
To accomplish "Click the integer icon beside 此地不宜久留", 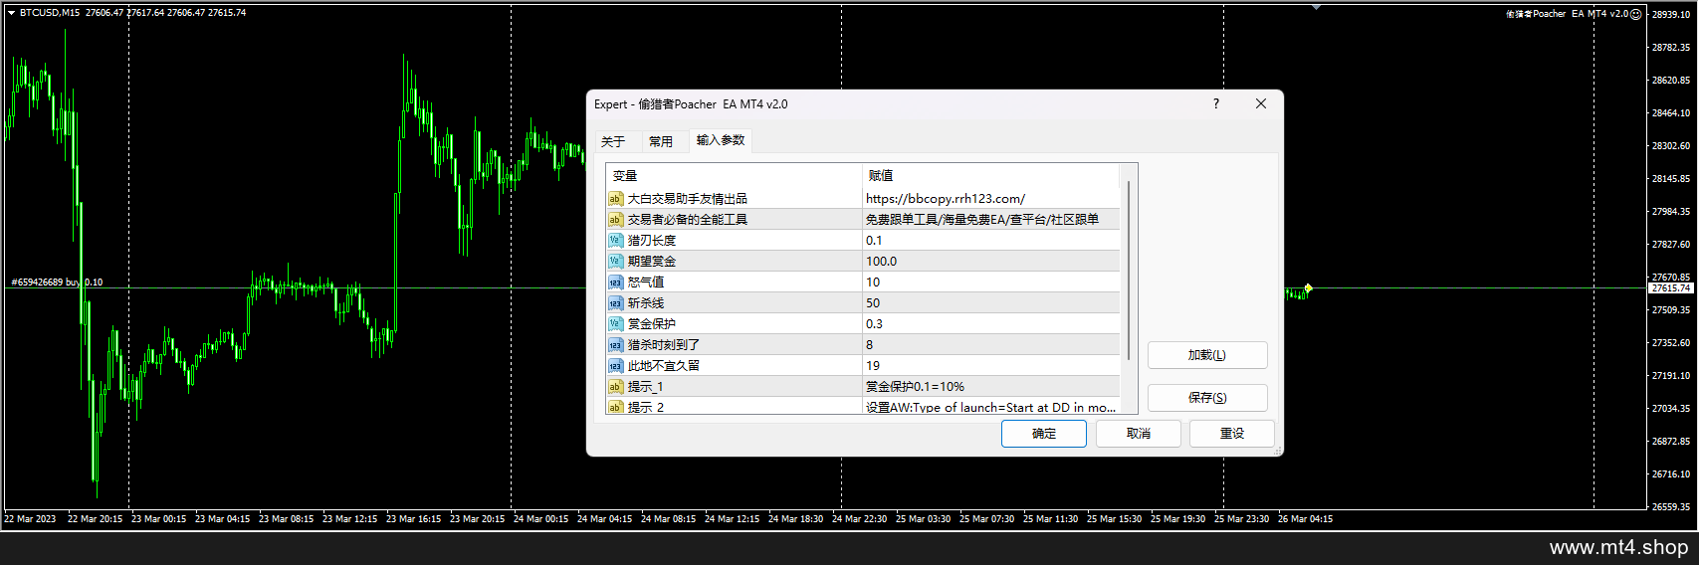I will (615, 366).
